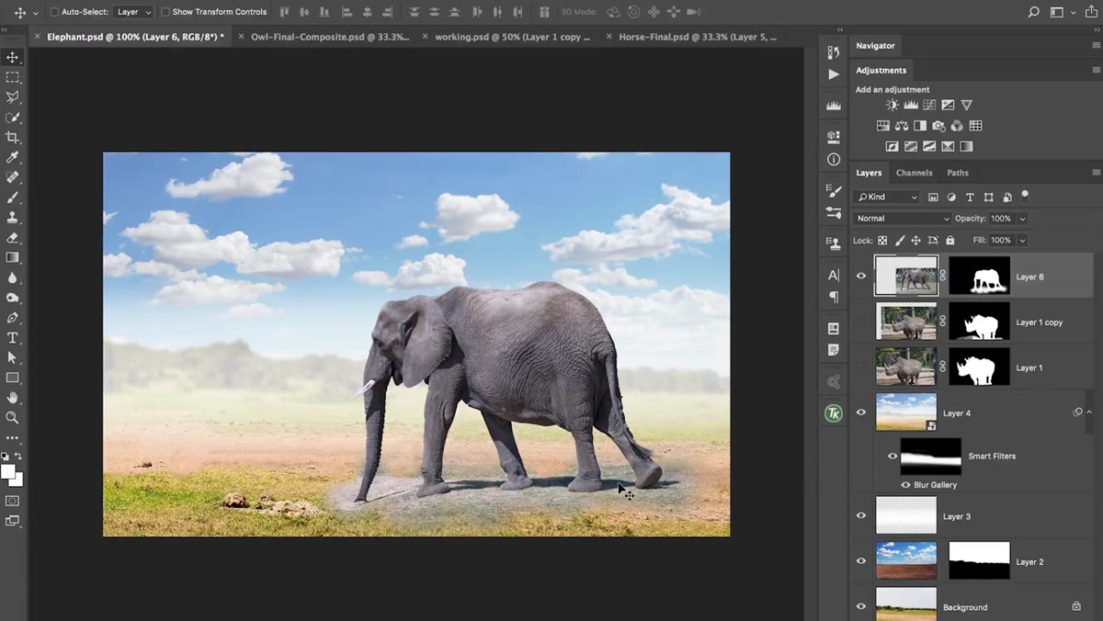Hide Layer 2 visibility eye
The height and width of the screenshot is (621, 1103).
pos(861,561)
